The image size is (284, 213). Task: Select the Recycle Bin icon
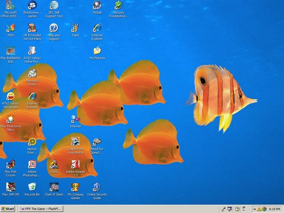coord(32,187)
